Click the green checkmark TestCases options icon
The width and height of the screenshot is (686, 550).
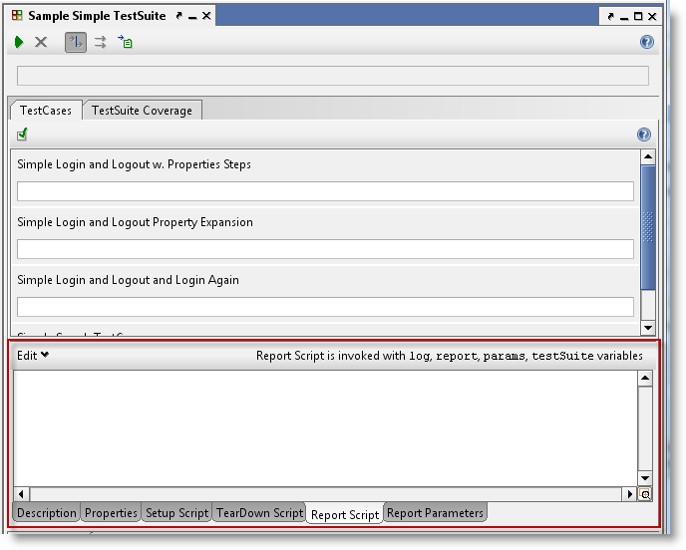[x=22, y=135]
